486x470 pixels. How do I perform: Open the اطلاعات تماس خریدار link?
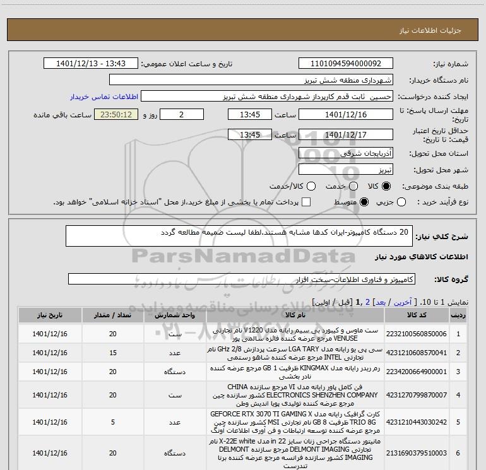(x=104, y=97)
